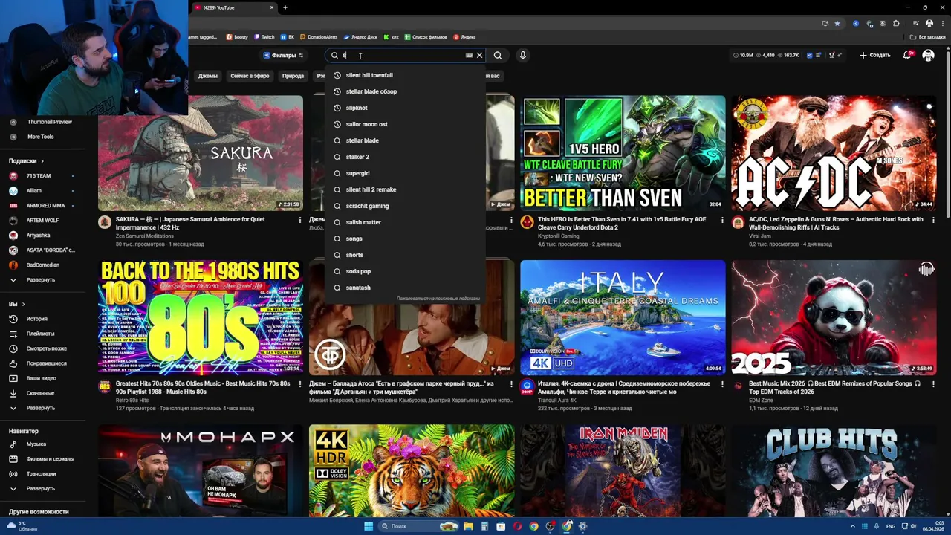Open Трансляции in the sidebar
This screenshot has width=951, height=535.
point(41,474)
